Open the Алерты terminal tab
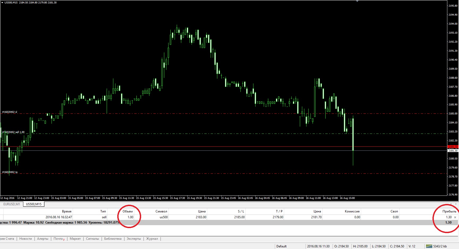 point(43,239)
